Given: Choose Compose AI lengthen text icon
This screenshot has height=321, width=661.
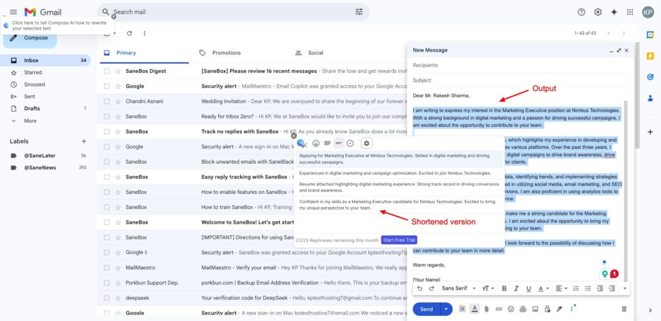Looking at the screenshot, I should (x=327, y=144).
